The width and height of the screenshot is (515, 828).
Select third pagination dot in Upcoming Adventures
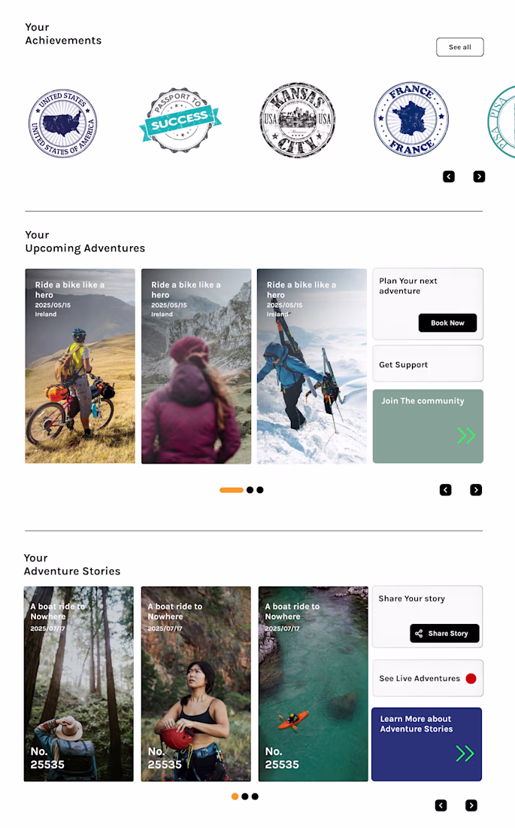(260, 490)
